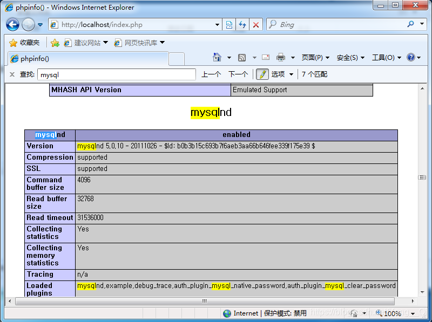Click the enabled column header
The height and width of the screenshot is (322, 432).
tap(237, 135)
